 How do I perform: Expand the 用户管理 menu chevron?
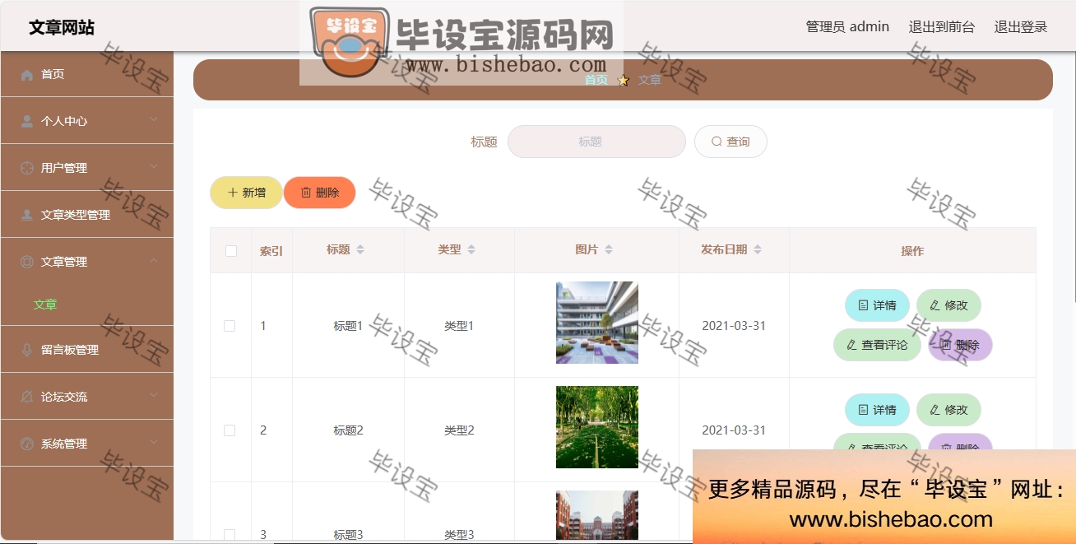[154, 167]
